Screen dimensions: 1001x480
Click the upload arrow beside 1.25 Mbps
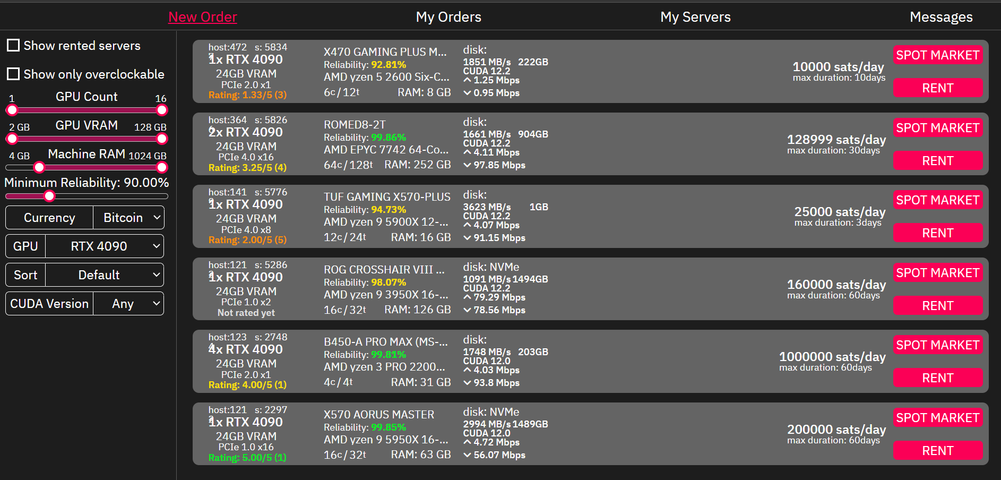[x=467, y=80]
